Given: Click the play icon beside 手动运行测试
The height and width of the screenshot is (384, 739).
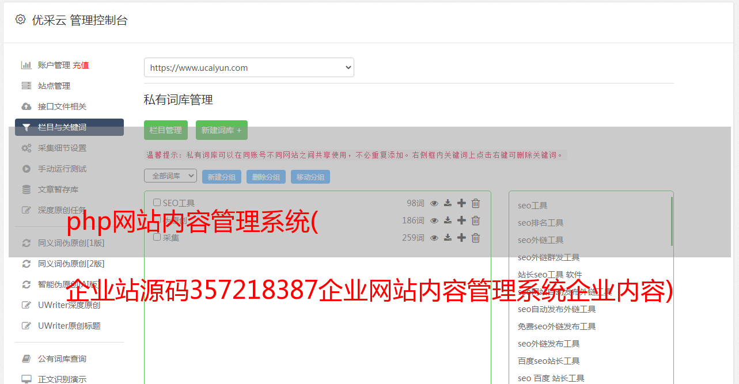Looking at the screenshot, I should coord(26,169).
